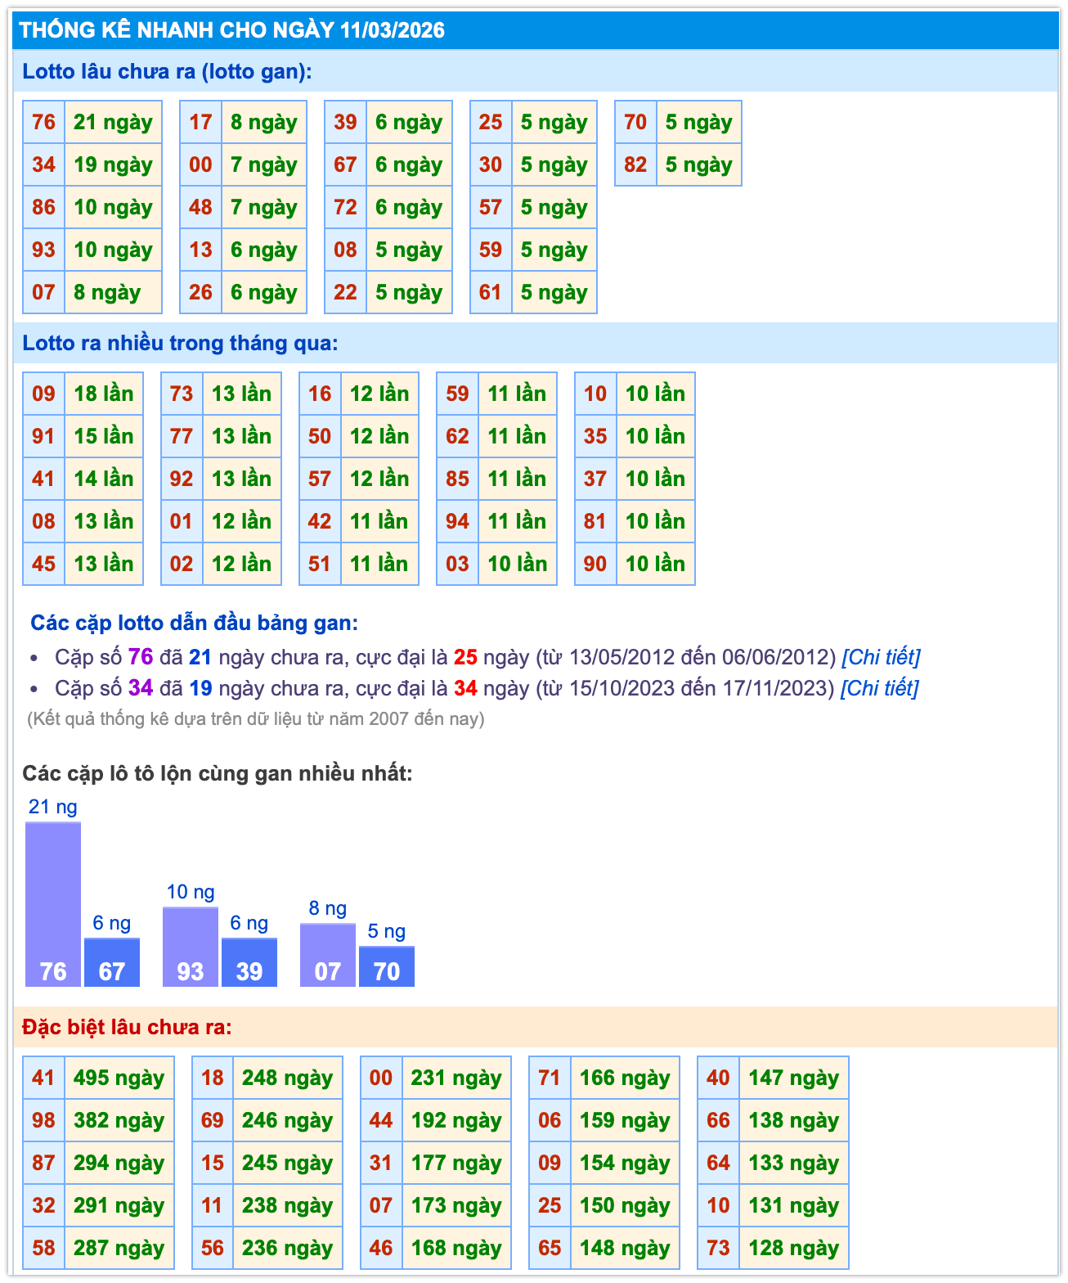Select number 82 in the lotto gan table
Viewport: 1068px width, 1283px height.
635,165
